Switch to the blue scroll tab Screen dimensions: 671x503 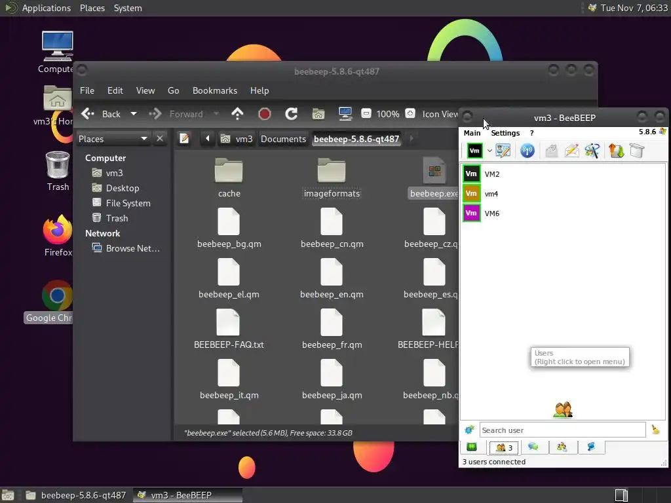point(591,447)
